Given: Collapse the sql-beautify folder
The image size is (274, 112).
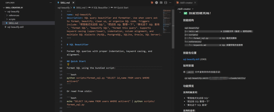Looking at the screenshot, I should [x=6, y=11].
